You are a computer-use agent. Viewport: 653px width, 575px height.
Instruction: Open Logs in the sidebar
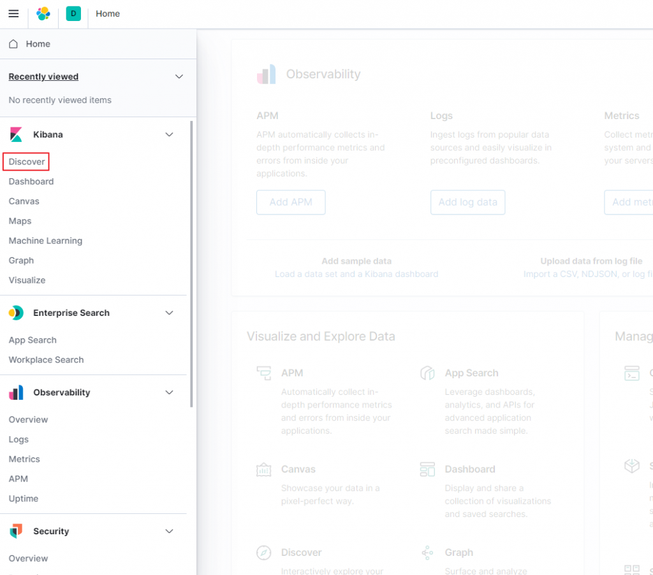coord(18,439)
